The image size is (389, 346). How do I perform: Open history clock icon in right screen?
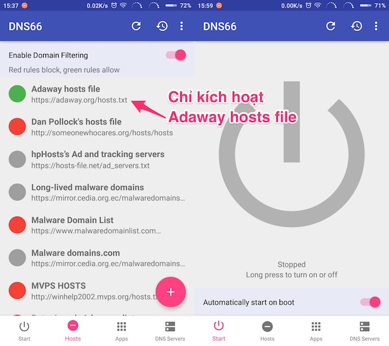(357, 26)
